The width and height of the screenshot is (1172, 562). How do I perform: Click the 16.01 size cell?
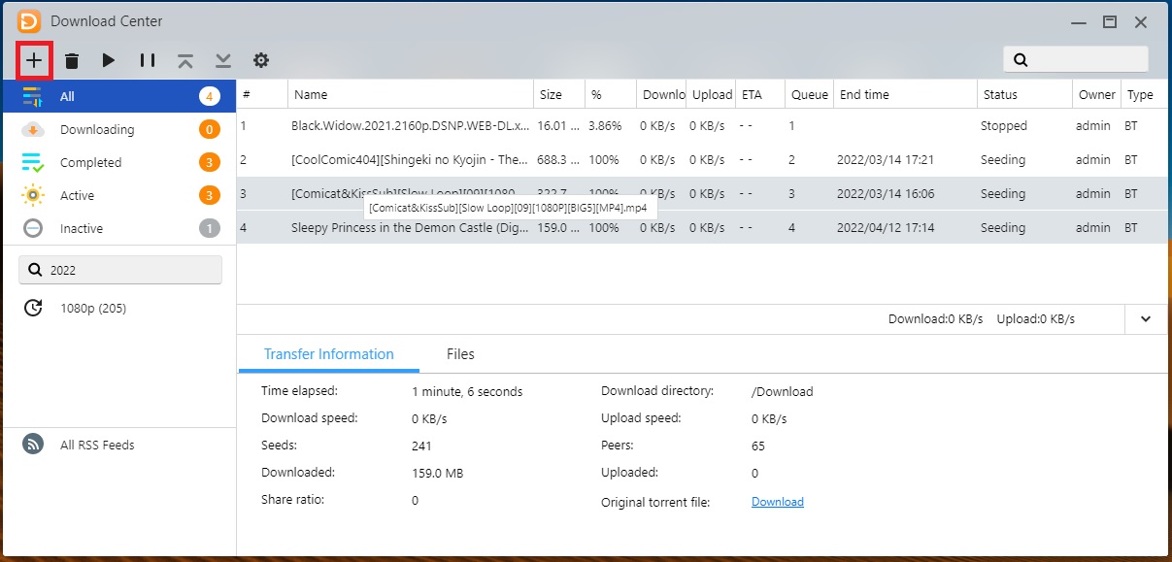pyautogui.click(x=558, y=125)
